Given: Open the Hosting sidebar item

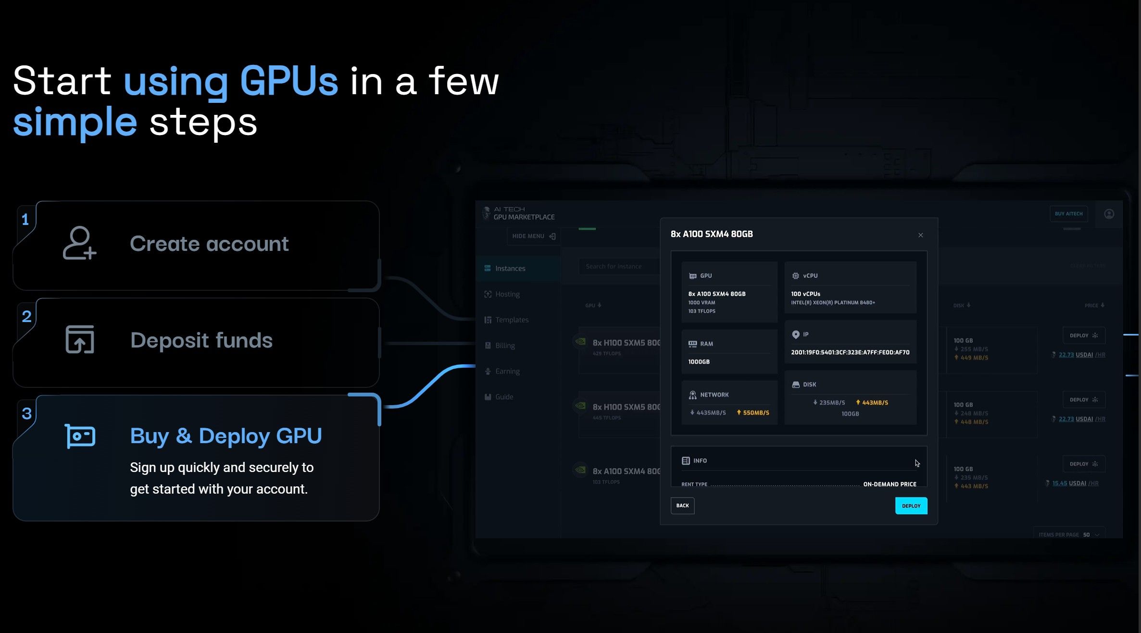Looking at the screenshot, I should pyautogui.click(x=507, y=294).
